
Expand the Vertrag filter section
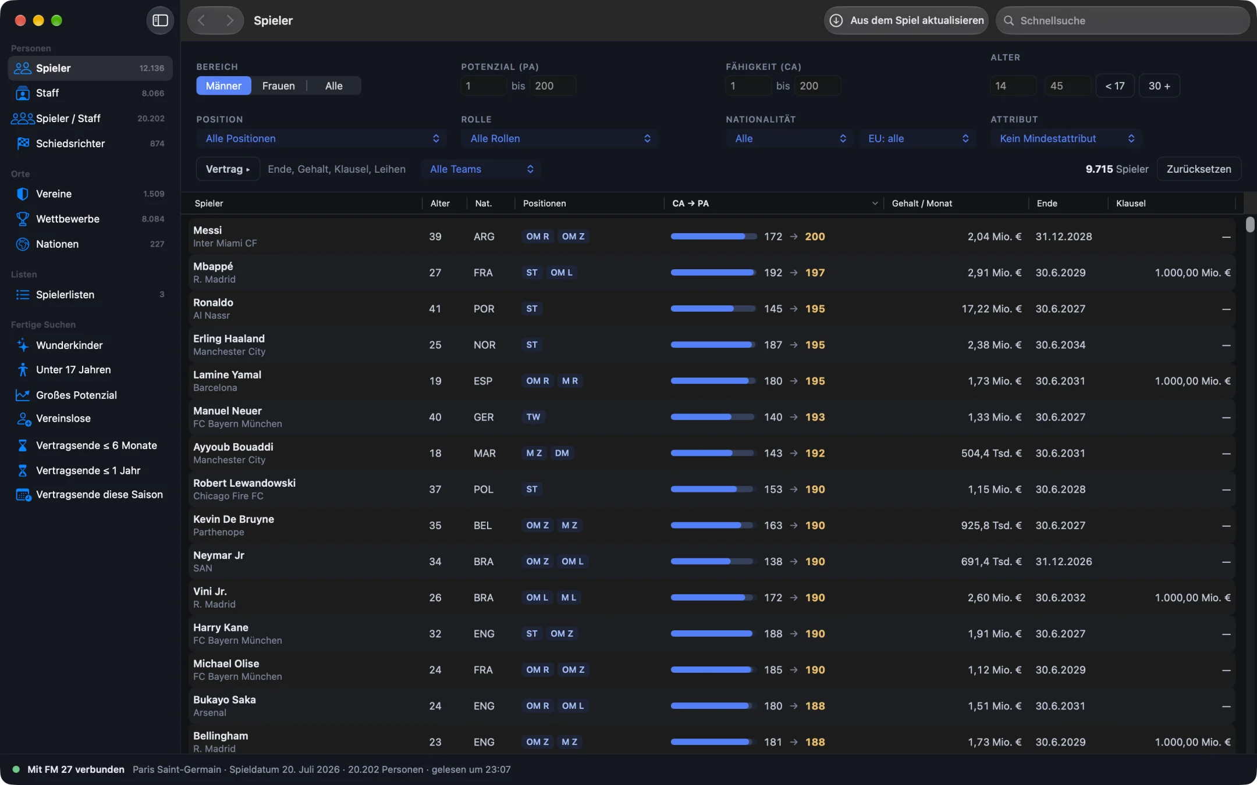pos(228,169)
